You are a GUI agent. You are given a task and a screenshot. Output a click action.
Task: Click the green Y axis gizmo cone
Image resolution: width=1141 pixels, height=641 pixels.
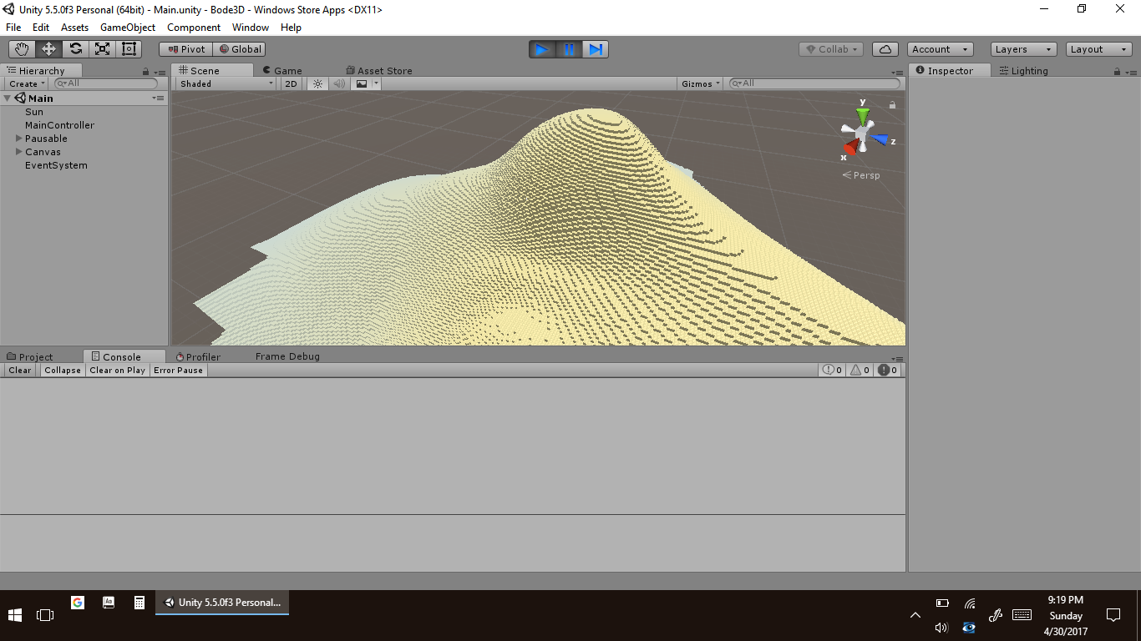863,116
